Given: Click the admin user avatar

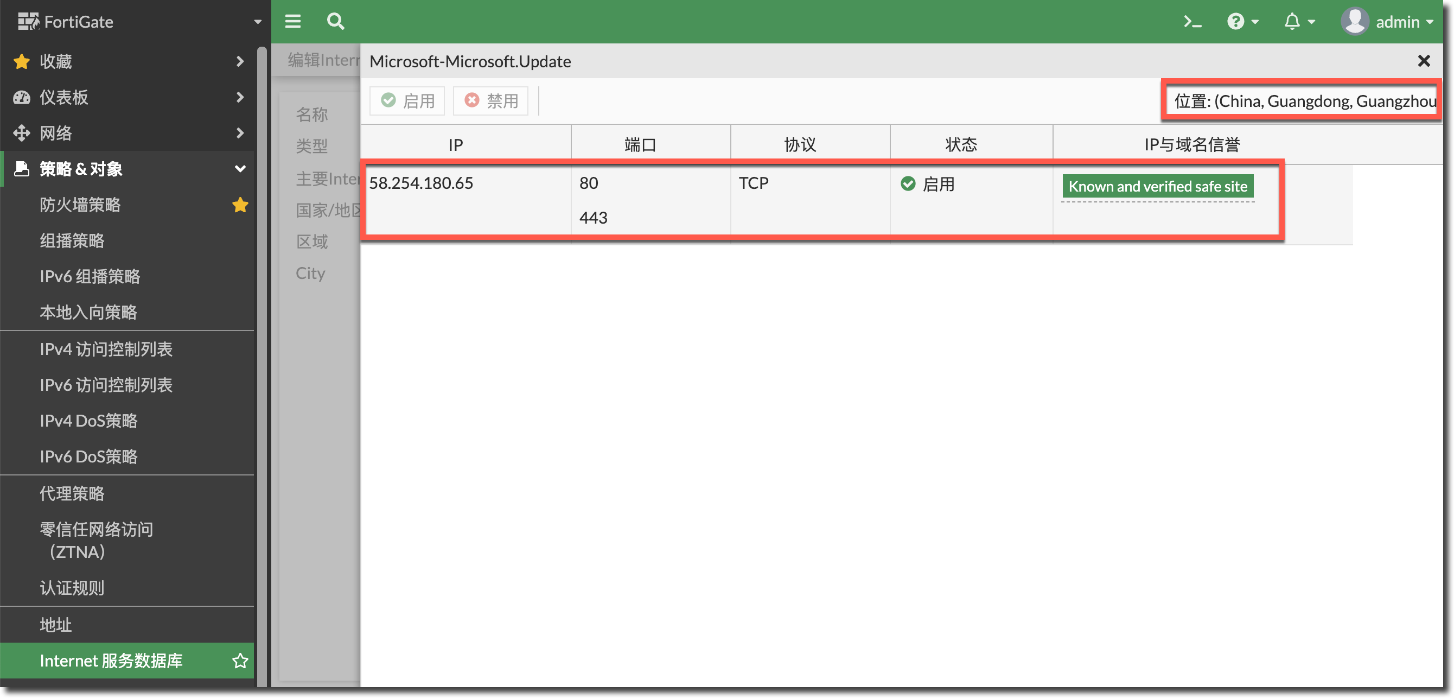Looking at the screenshot, I should click(x=1354, y=22).
